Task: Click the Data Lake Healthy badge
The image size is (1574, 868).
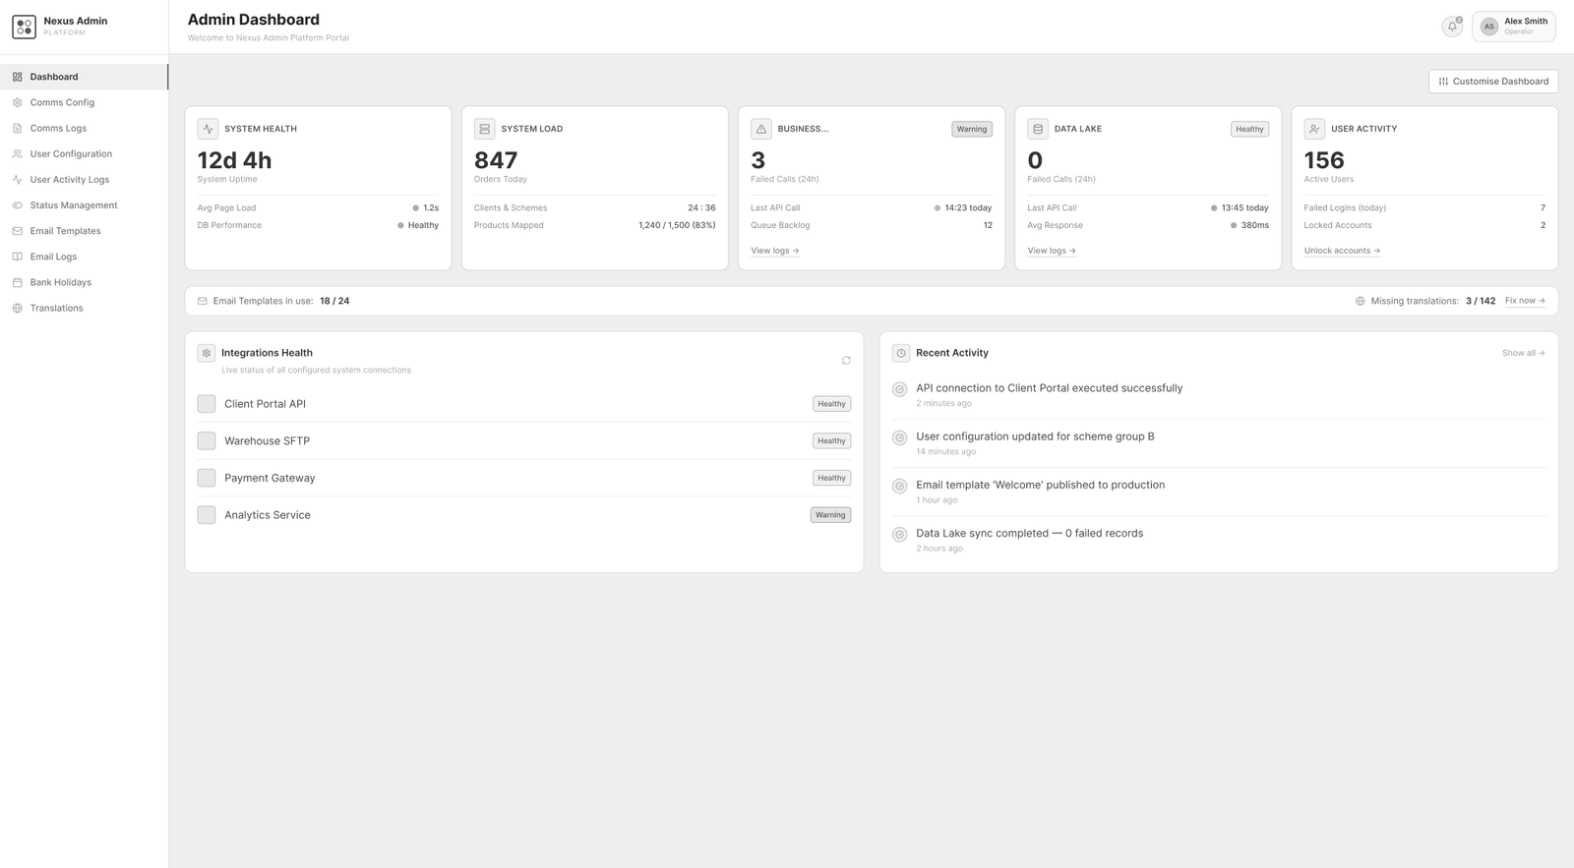Action: pos(1249,129)
